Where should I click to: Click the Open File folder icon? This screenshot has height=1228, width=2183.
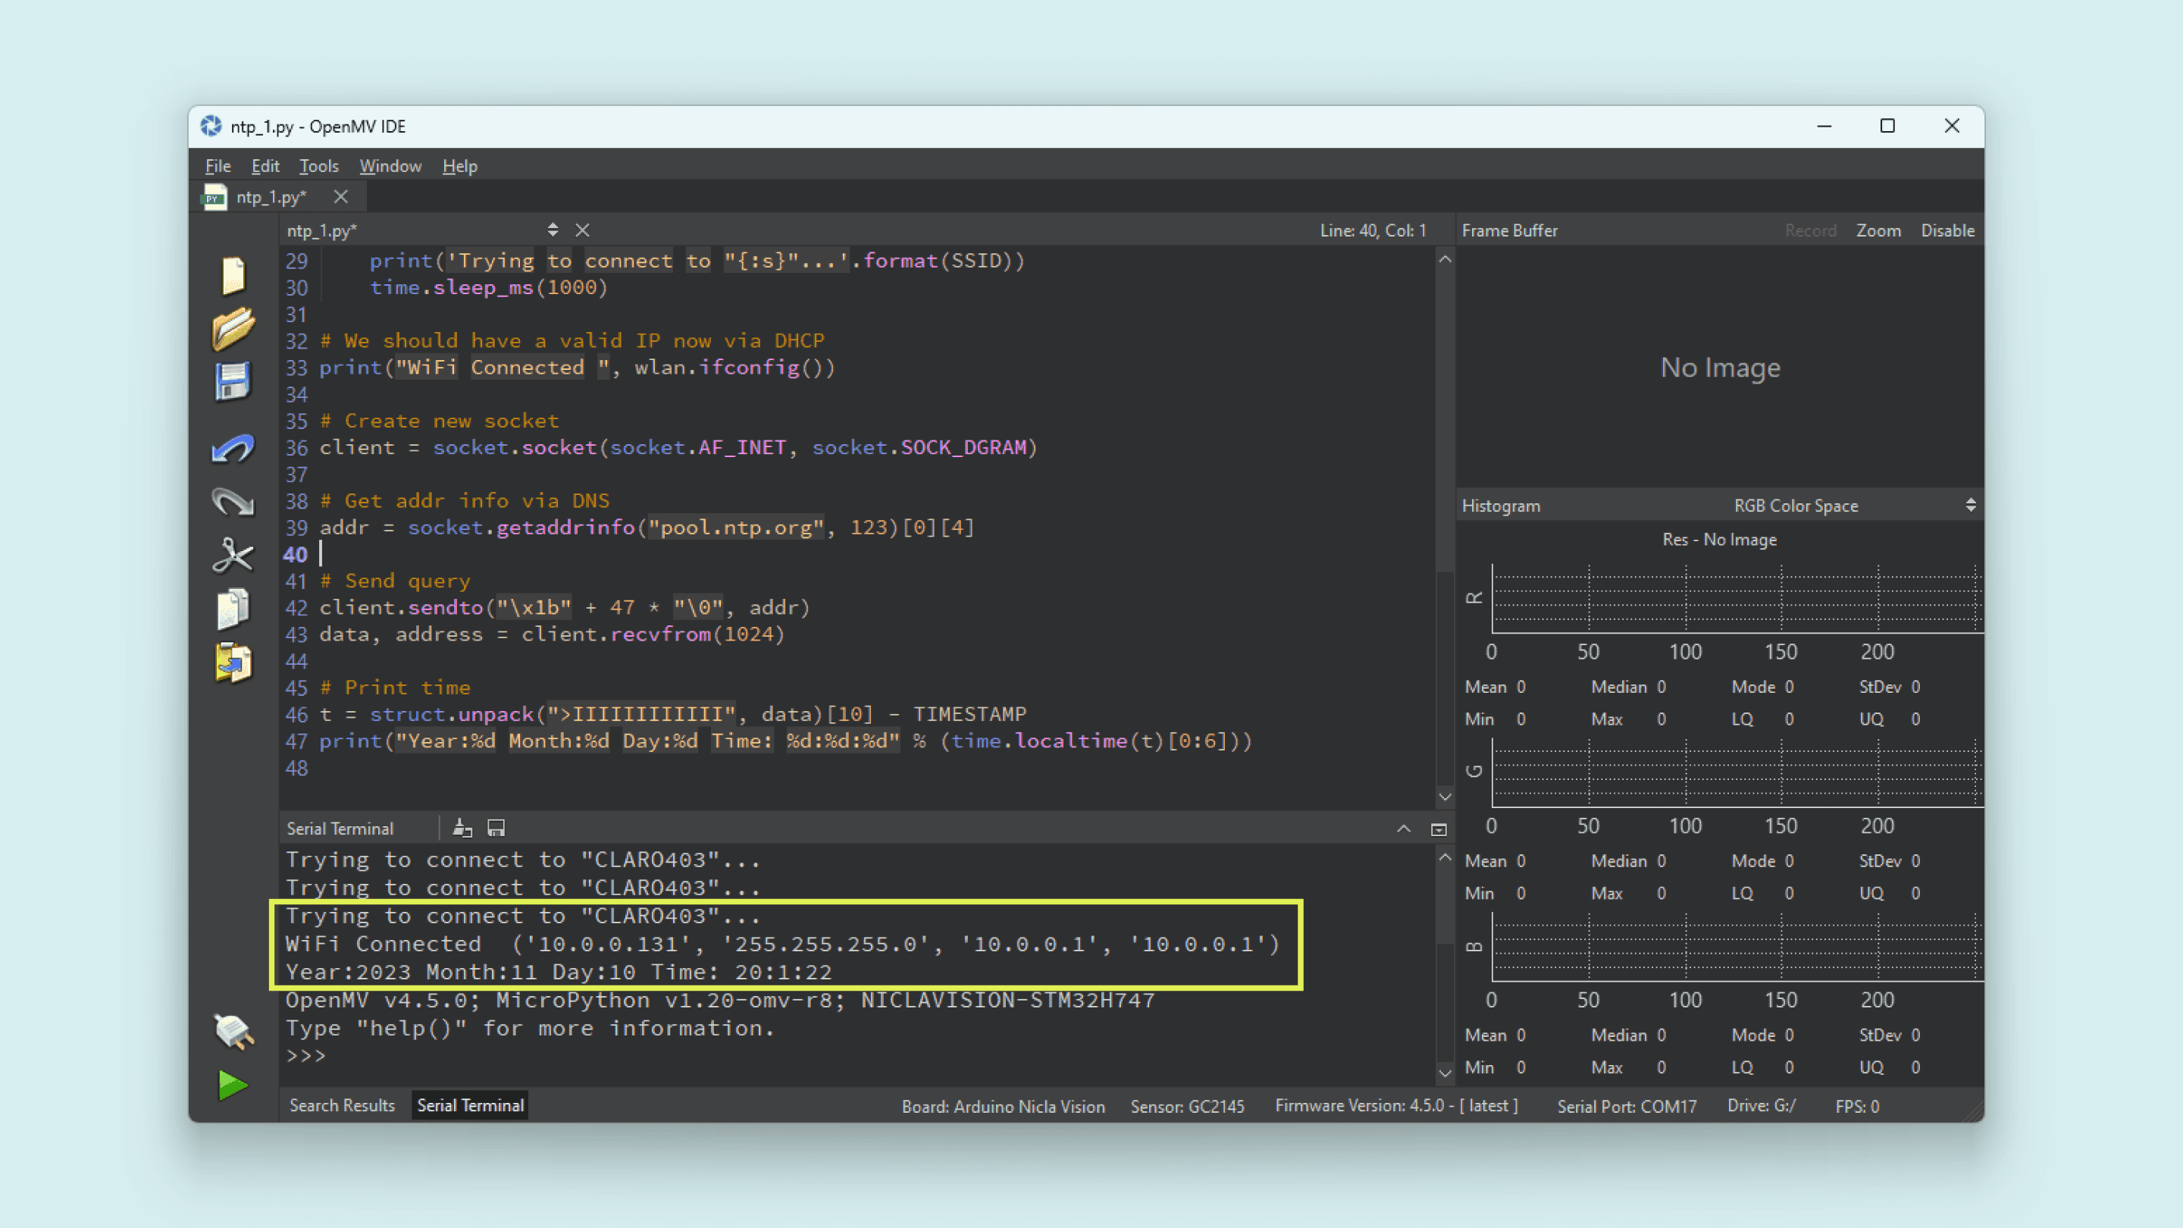(x=233, y=329)
